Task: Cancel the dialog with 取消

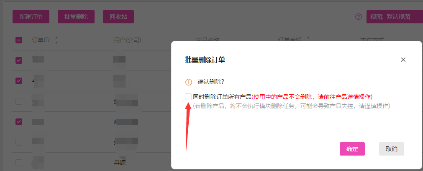Action: (x=392, y=149)
